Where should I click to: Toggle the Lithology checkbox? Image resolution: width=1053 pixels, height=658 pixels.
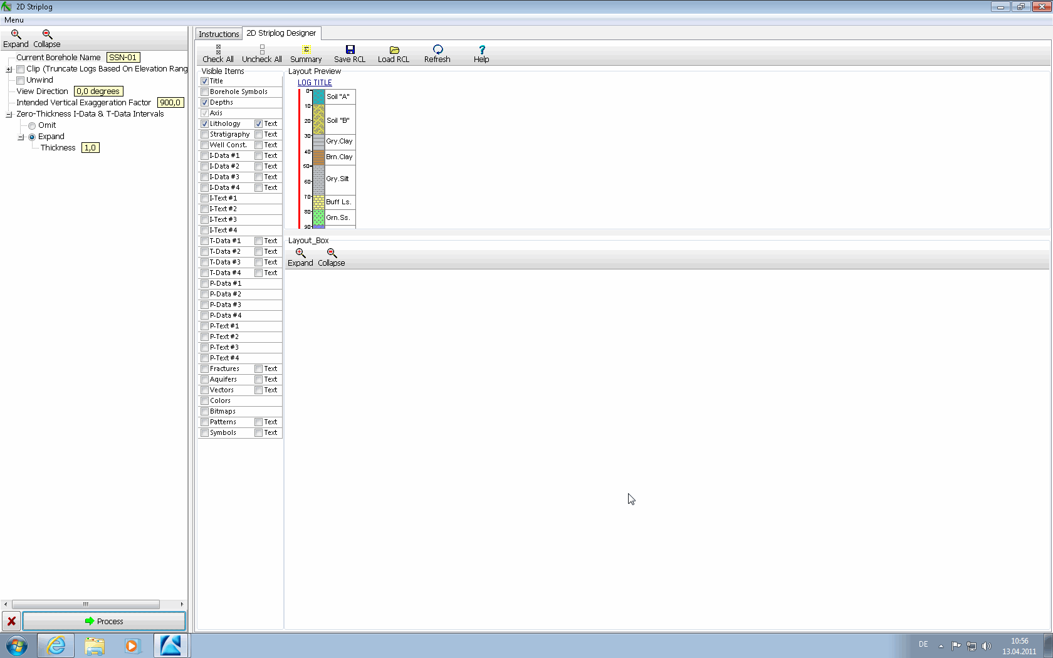204,123
